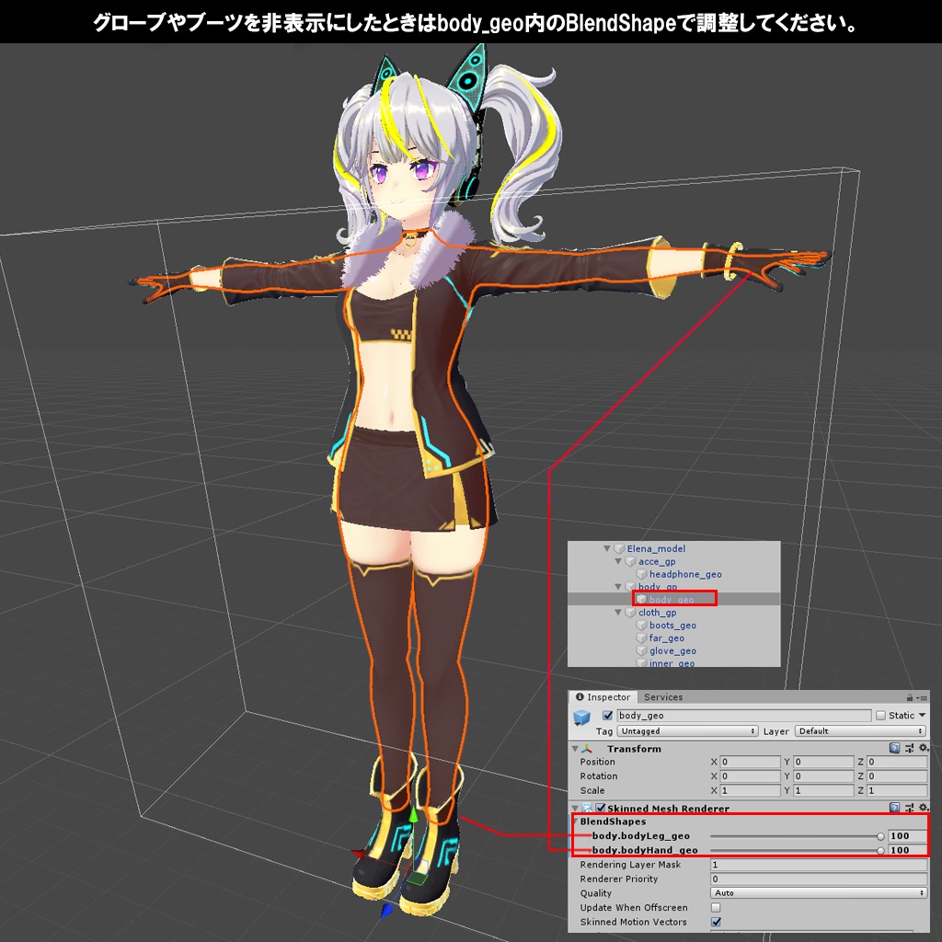Toggle Update When Offscreen checkbox
The image size is (942, 942).
click(716, 908)
